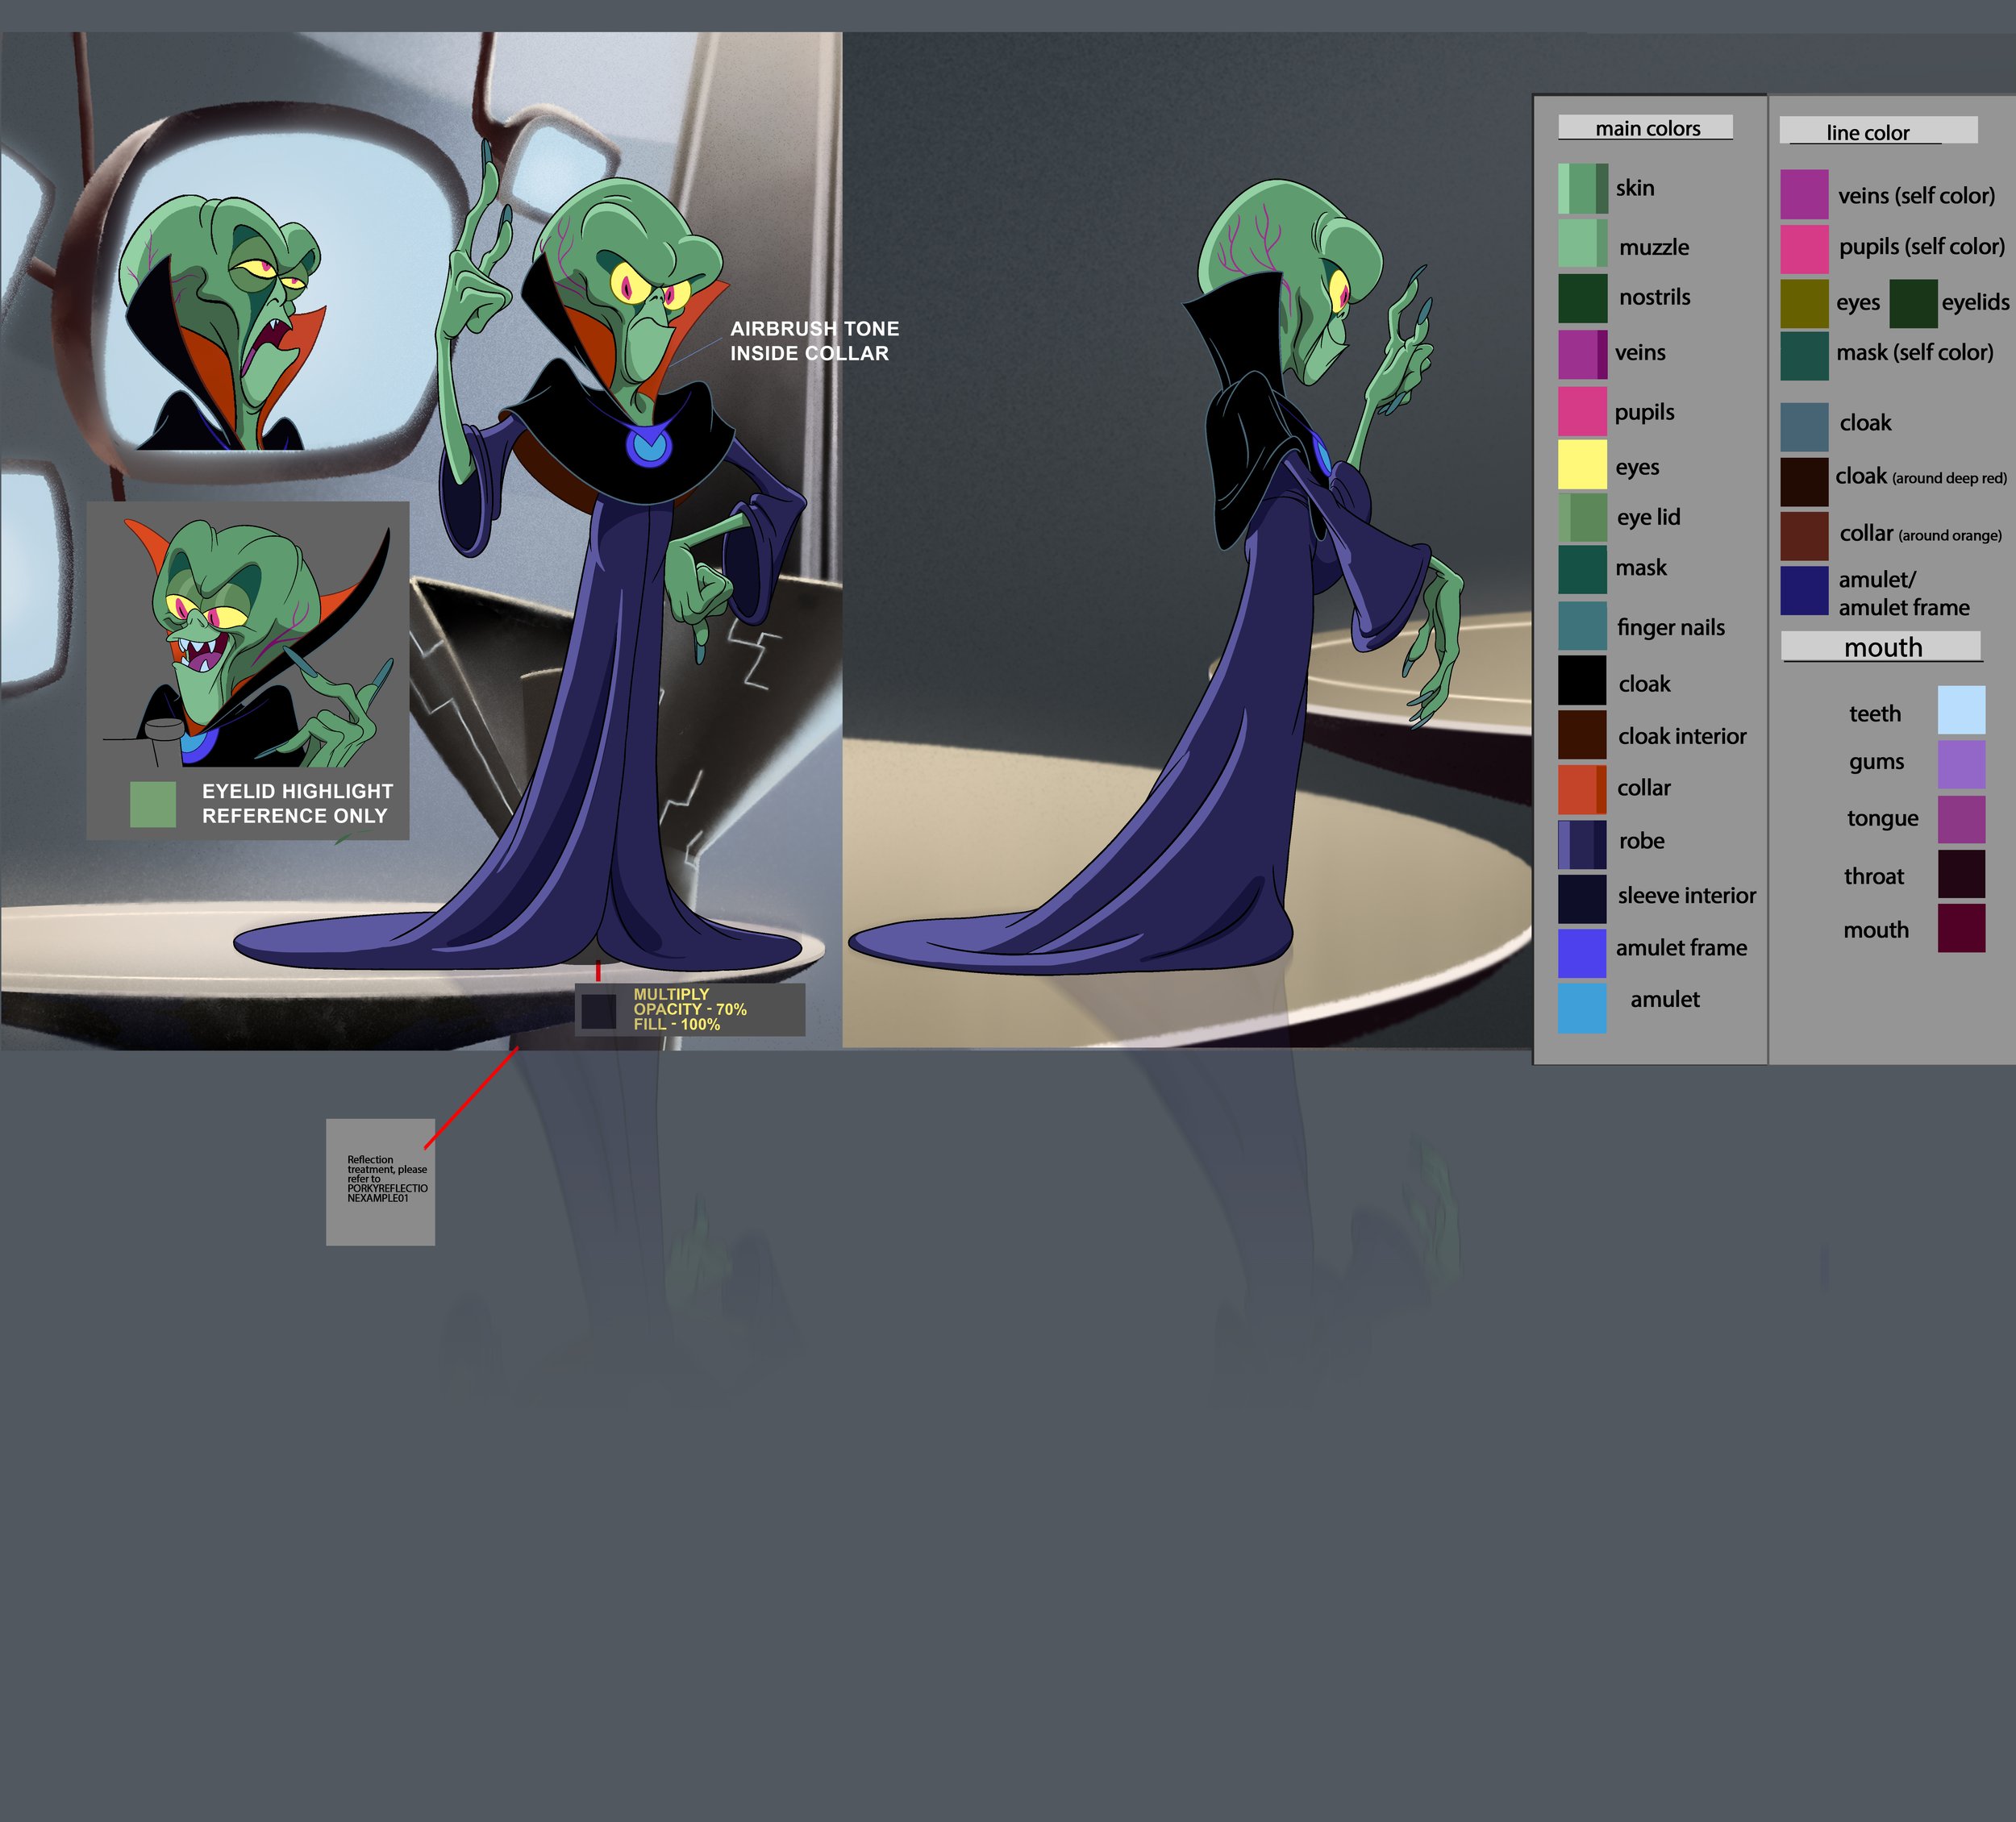Click the eyelid highlight reference green swatch
The width and height of the screenshot is (2016, 1822).
153,804
